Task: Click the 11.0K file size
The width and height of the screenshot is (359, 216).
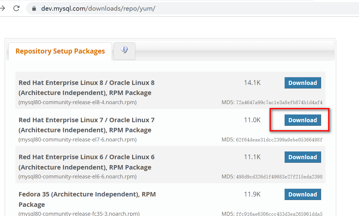Action: click(x=252, y=120)
